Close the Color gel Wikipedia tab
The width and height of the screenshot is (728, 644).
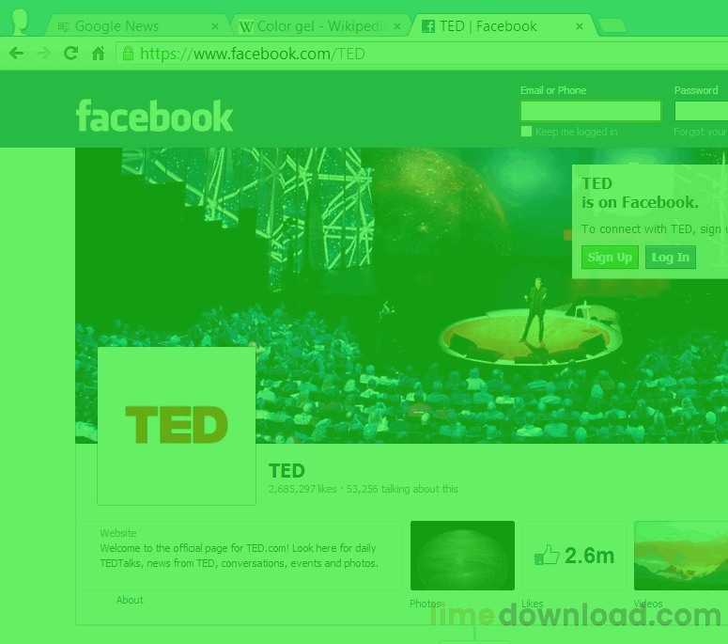click(397, 26)
